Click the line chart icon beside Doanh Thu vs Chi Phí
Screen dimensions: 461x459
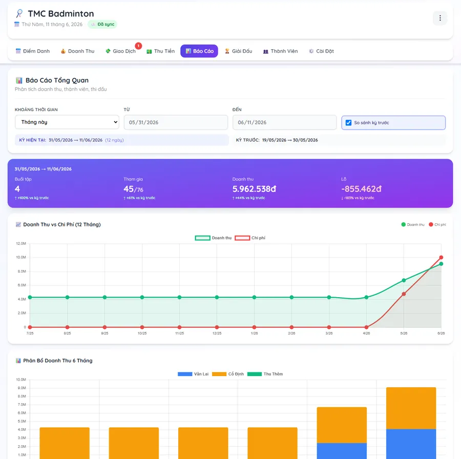(18, 225)
